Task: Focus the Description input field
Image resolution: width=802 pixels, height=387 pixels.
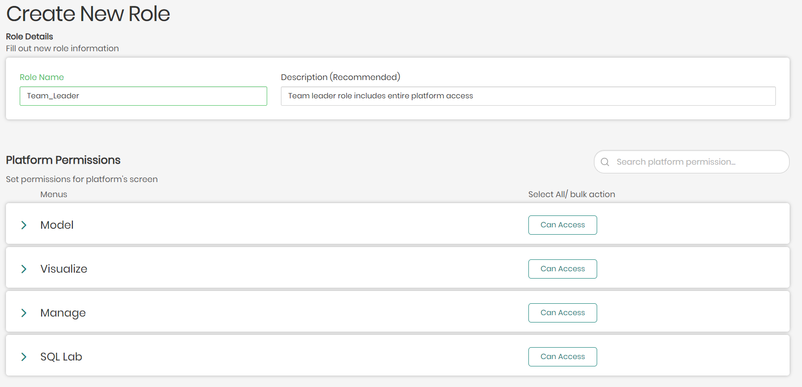Action: [528, 96]
